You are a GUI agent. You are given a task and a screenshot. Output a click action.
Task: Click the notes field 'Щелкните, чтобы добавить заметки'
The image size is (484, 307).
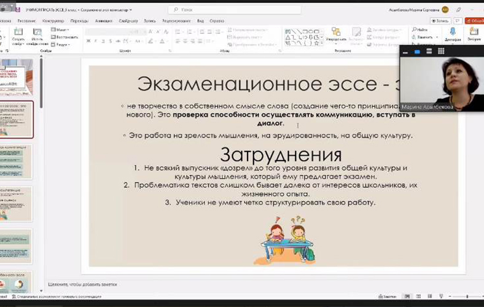(83, 284)
